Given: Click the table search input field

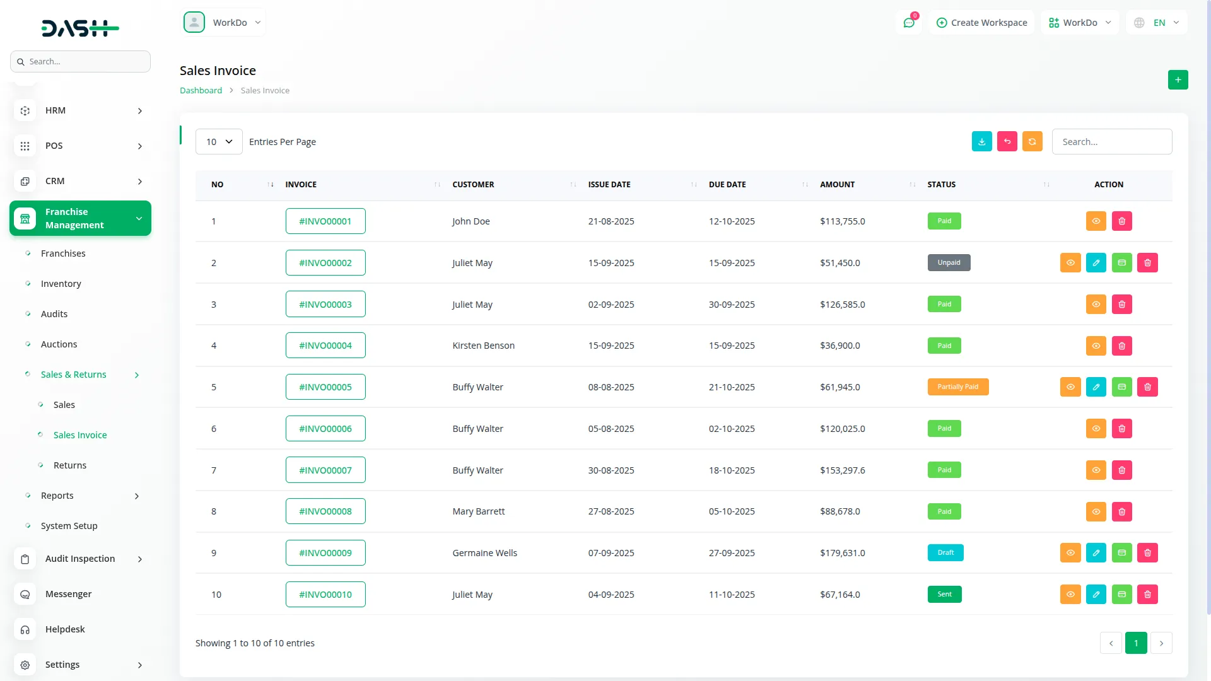Looking at the screenshot, I should tap(1111, 142).
